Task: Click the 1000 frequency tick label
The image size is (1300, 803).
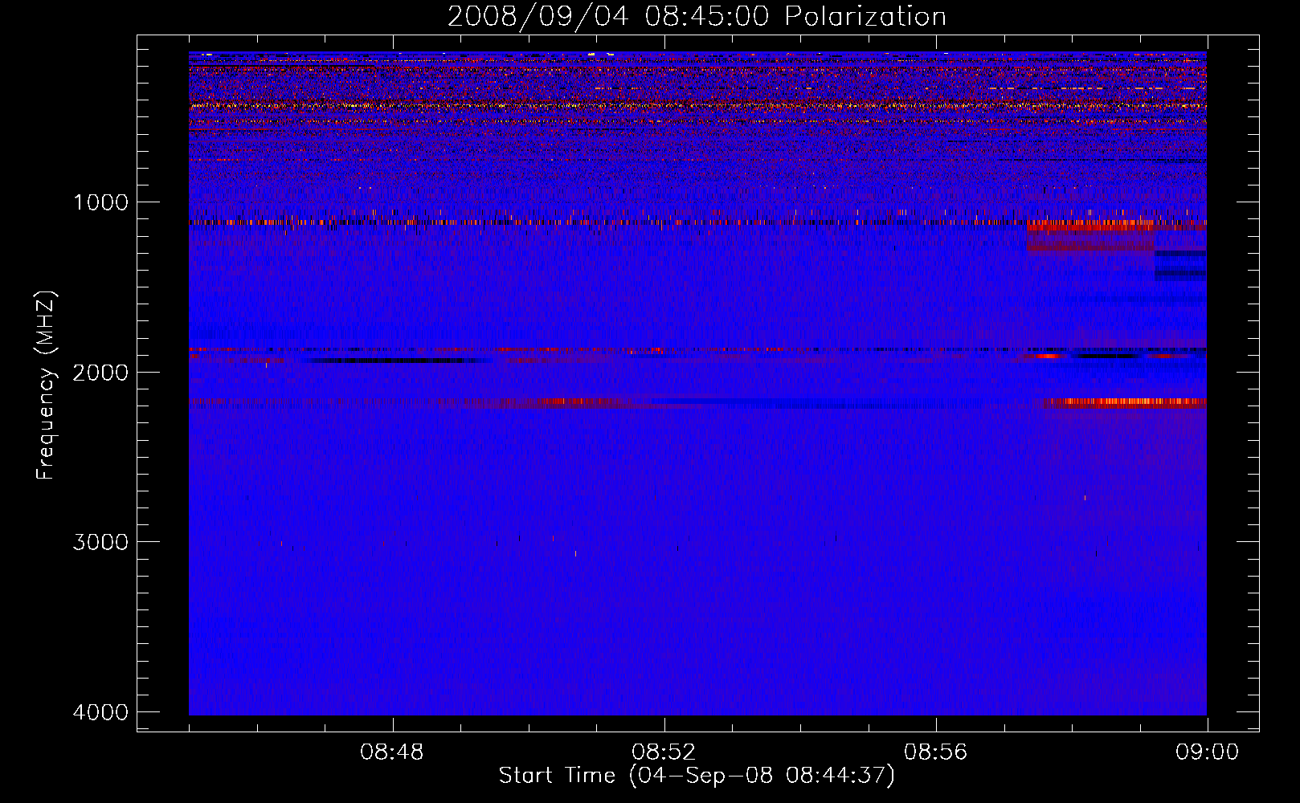Action: (100, 202)
